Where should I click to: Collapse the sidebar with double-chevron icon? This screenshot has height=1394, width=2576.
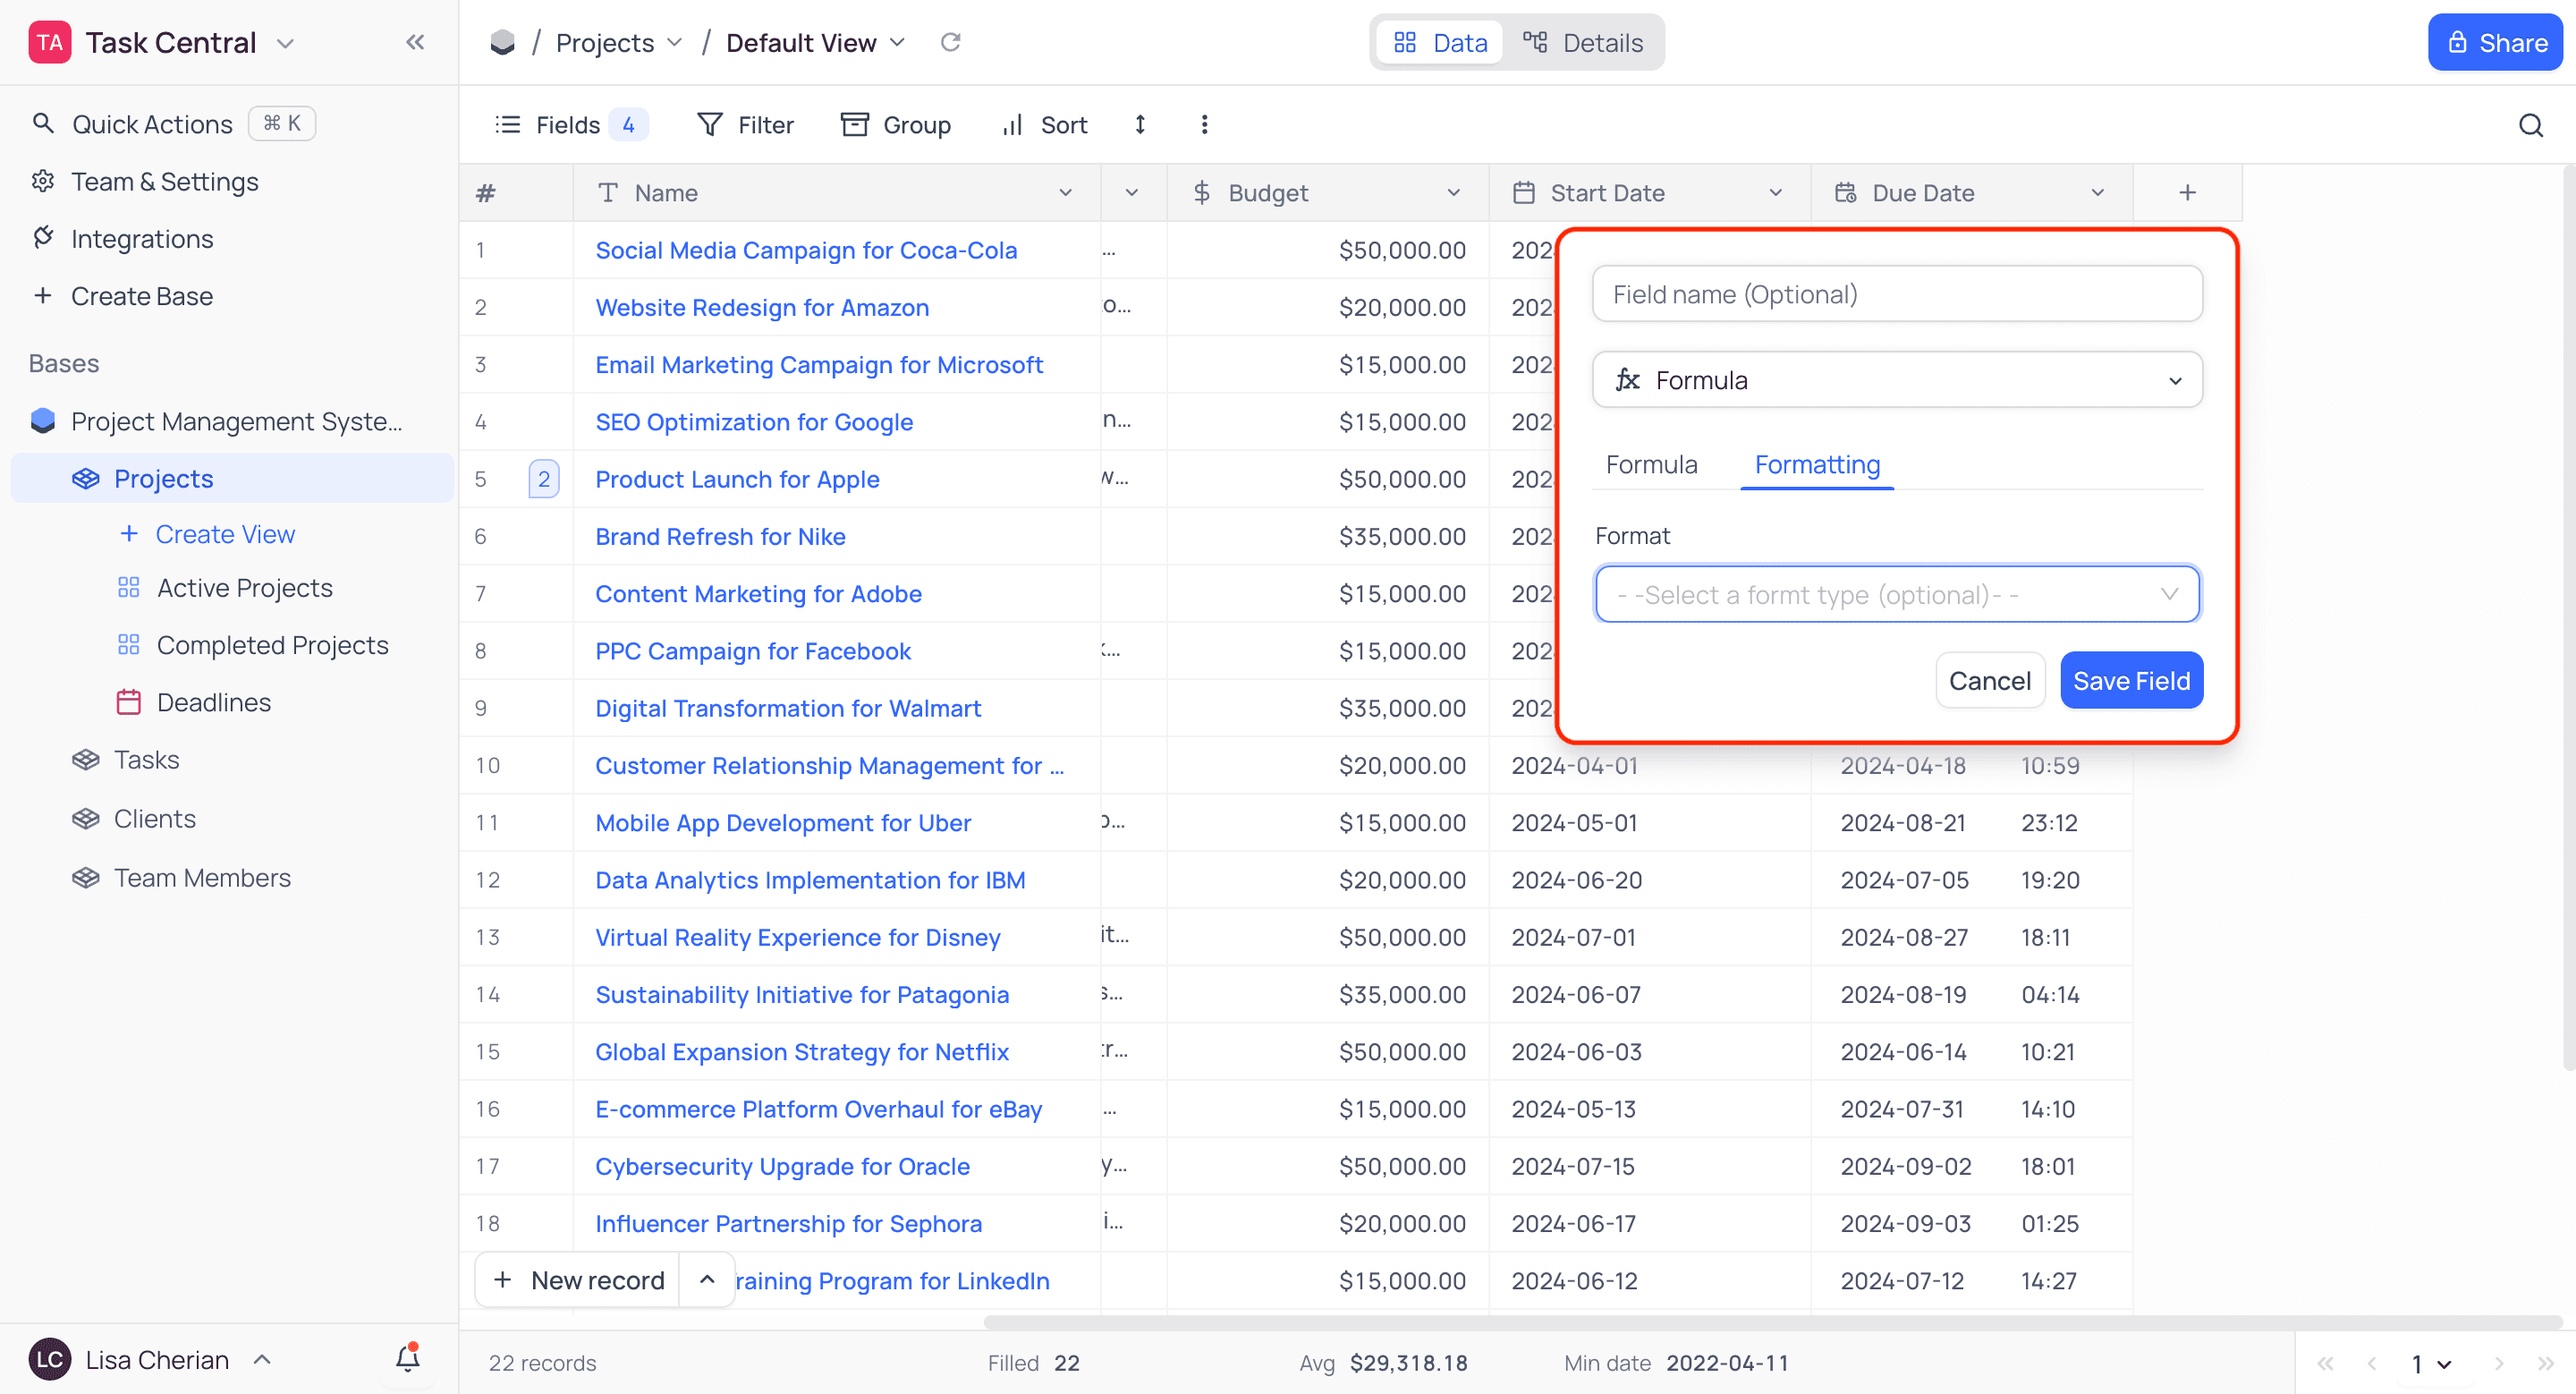pyautogui.click(x=415, y=42)
